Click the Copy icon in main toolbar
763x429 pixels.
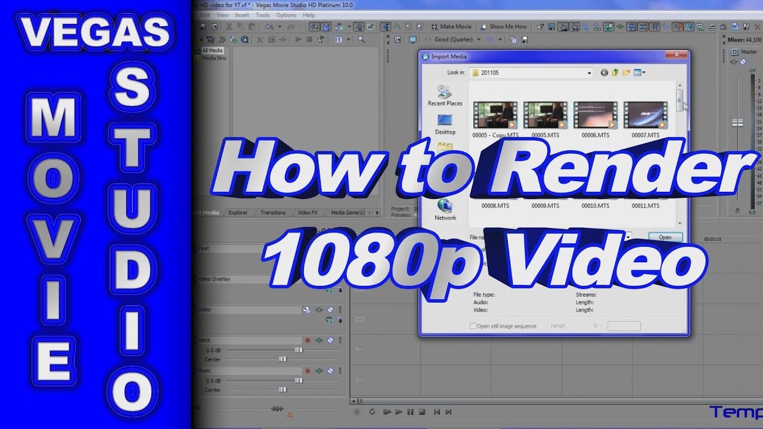coord(240,27)
